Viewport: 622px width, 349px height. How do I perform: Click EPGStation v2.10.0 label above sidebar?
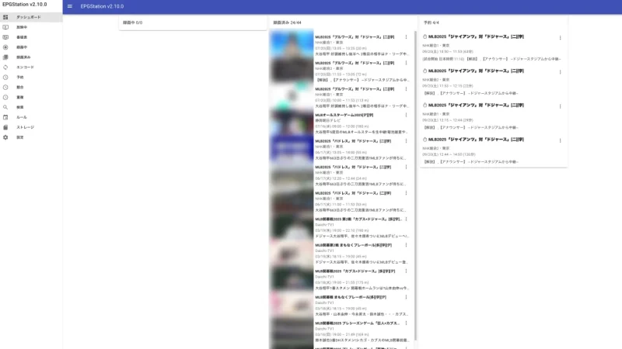click(25, 5)
